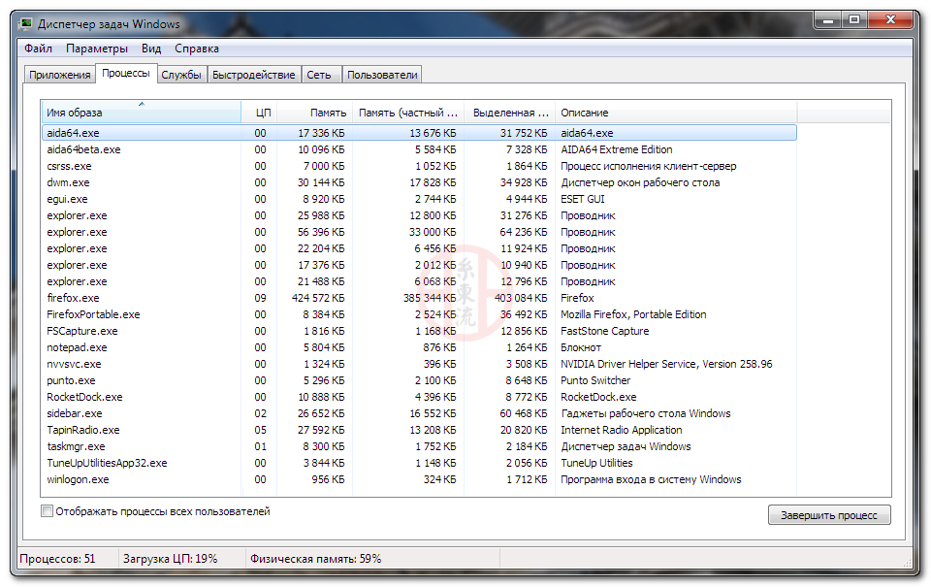The height and width of the screenshot is (587, 931).
Task: Open the Параметры menu
Action: [96, 49]
